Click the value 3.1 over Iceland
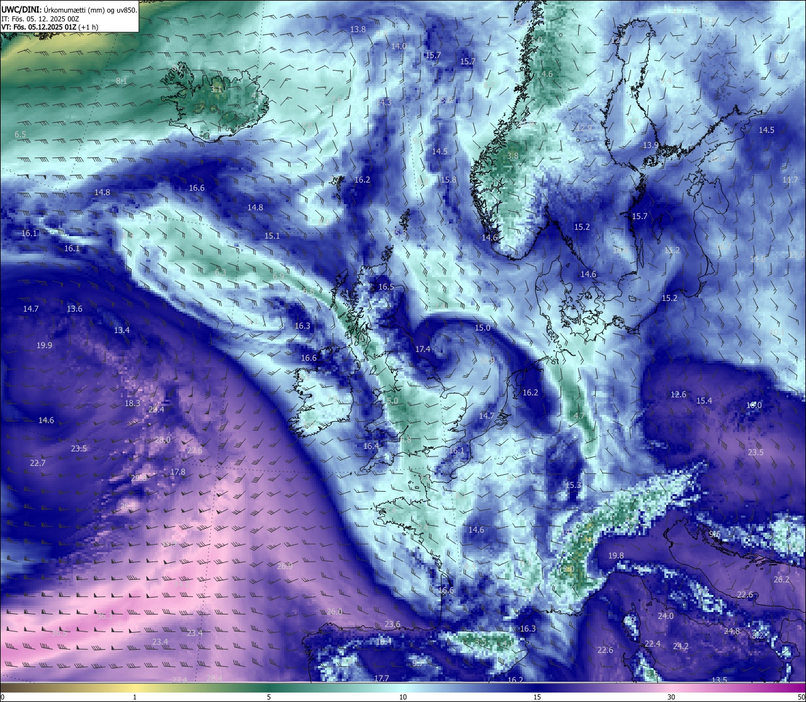This screenshot has width=806, height=702. pyautogui.click(x=216, y=89)
